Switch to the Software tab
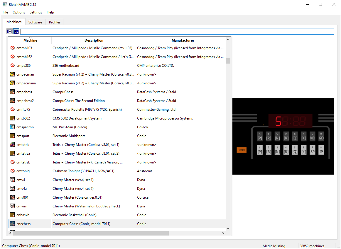The height and width of the screenshot is (249, 341). coord(35,22)
